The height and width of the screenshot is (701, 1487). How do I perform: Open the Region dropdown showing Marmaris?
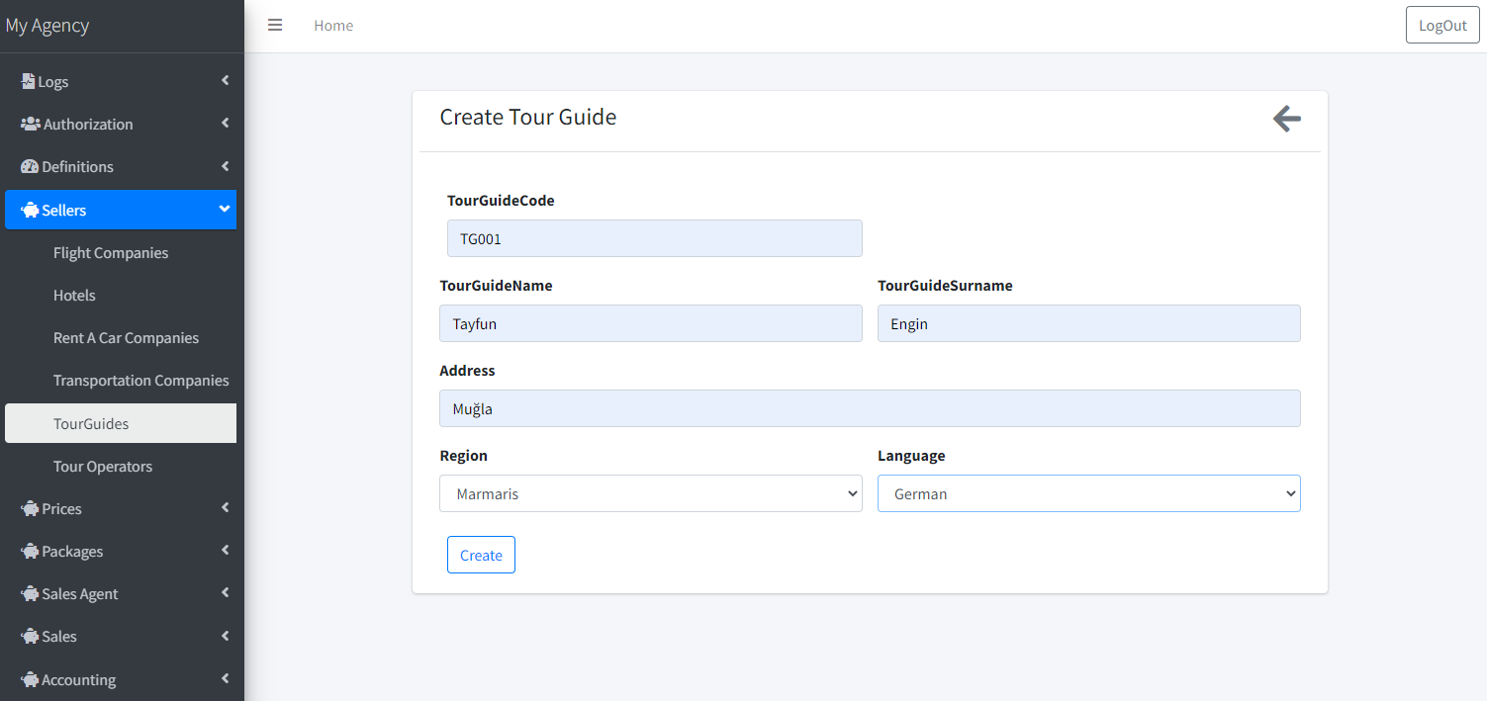point(650,492)
